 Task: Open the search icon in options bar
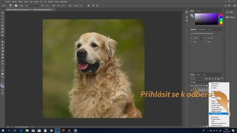coord(226,6)
